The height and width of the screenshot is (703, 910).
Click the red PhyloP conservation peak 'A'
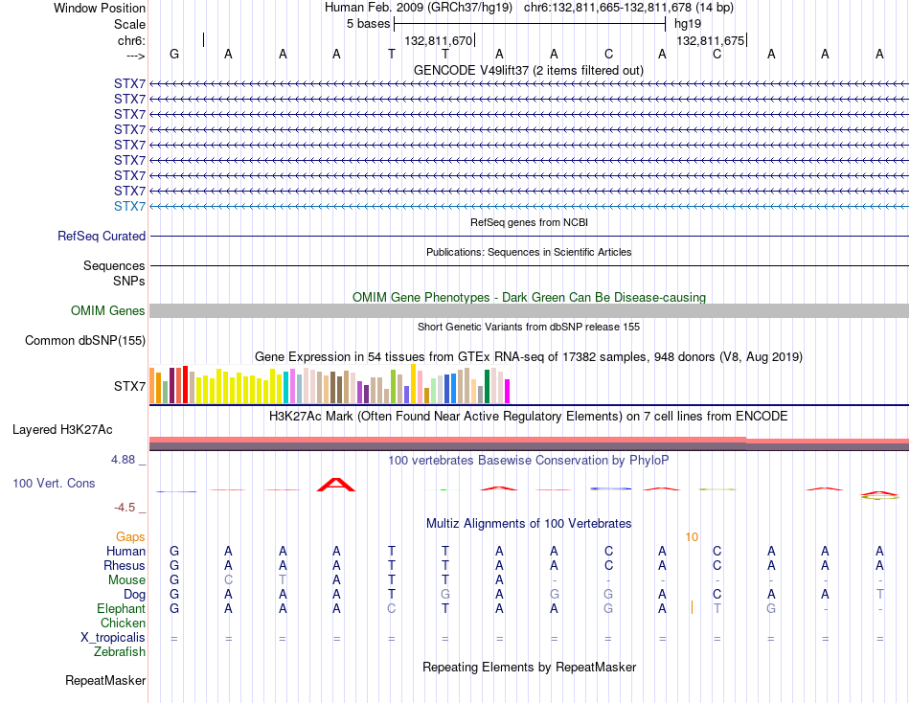point(336,485)
